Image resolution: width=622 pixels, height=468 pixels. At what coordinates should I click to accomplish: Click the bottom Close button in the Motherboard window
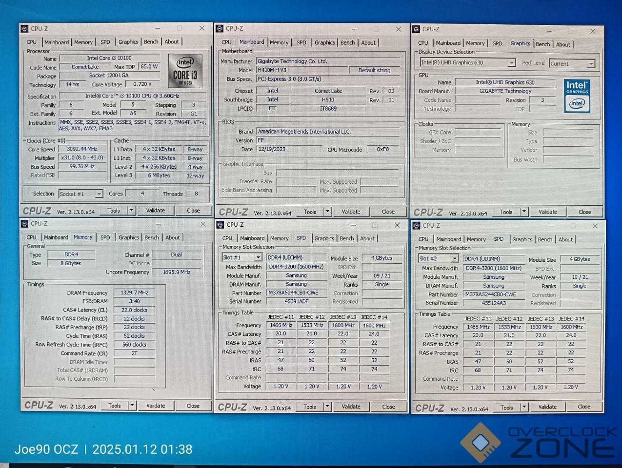388,212
